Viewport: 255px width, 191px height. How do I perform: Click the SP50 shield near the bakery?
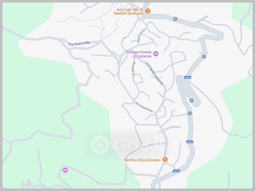[x=177, y=171]
